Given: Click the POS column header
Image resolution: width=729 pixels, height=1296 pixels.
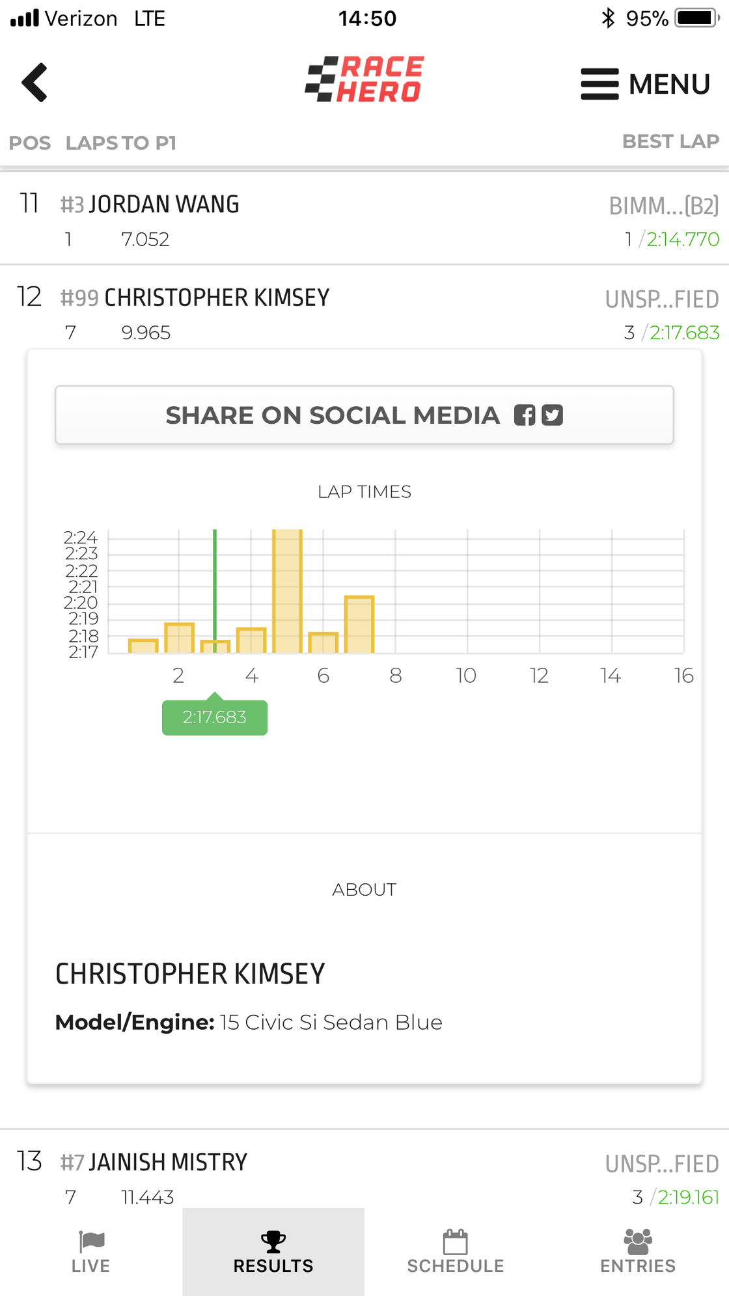Looking at the screenshot, I should click(x=29, y=143).
